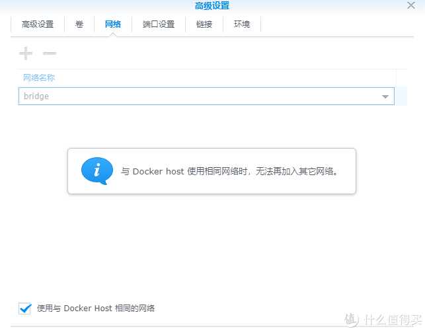Click the 网络名称 column header
425x331 pixels.
coord(207,78)
